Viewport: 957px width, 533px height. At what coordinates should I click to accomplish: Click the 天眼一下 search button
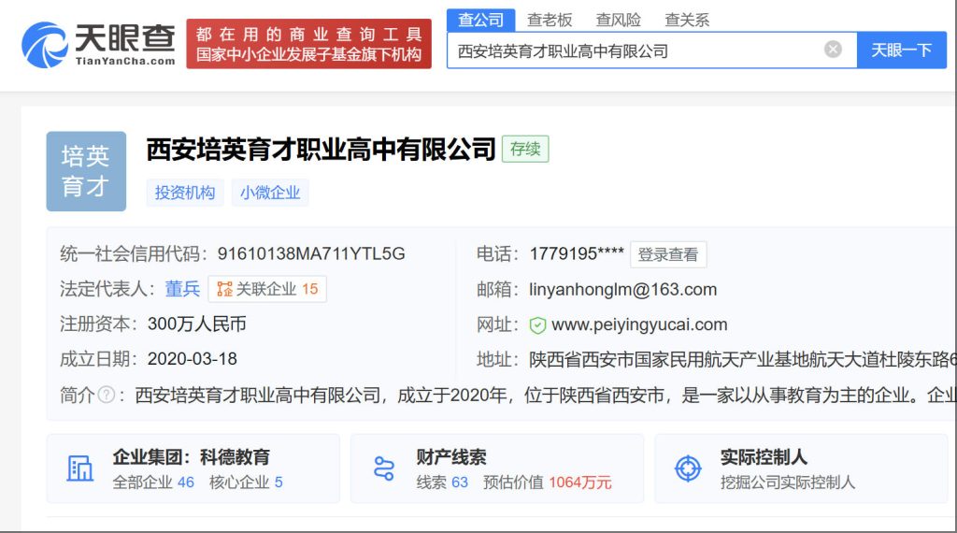click(x=902, y=50)
